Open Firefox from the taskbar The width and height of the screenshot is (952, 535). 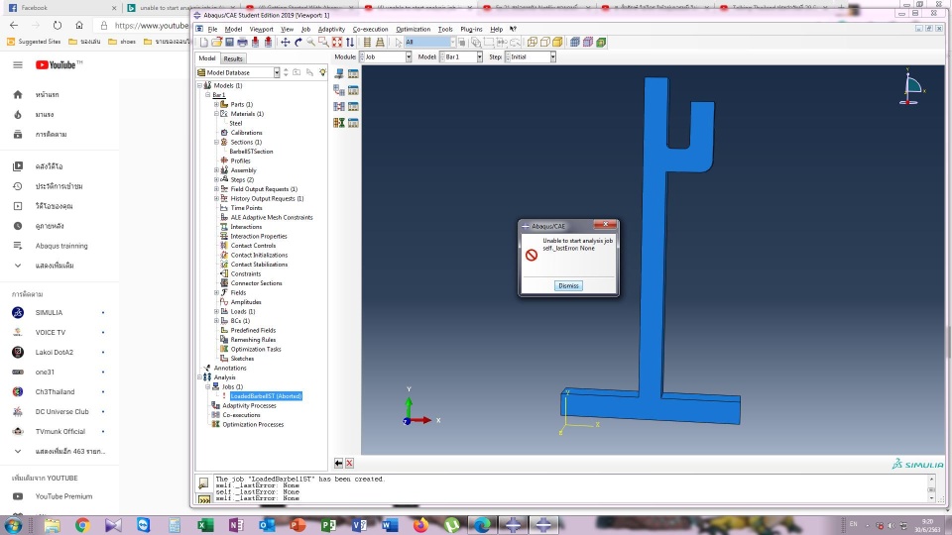tap(420, 525)
